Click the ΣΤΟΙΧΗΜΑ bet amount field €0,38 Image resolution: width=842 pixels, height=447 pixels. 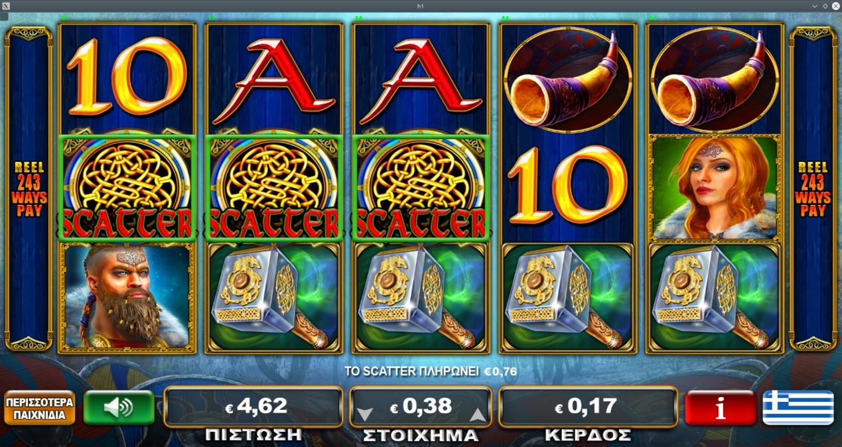421,407
